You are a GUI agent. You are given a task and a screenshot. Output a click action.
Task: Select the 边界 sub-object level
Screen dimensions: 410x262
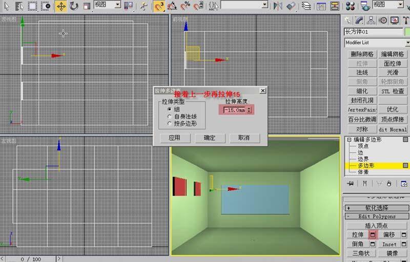363,159
